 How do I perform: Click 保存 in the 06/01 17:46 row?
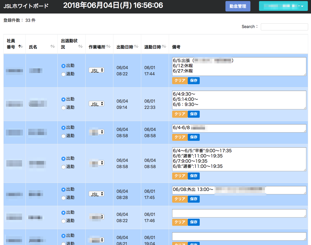(x=193, y=222)
